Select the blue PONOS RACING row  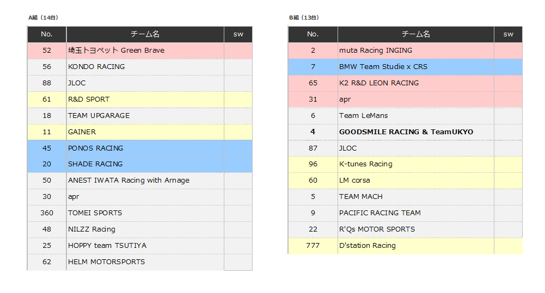point(96,148)
